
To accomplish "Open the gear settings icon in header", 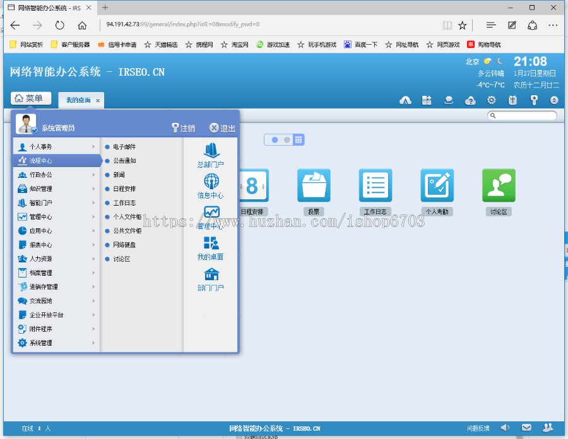I will [491, 100].
